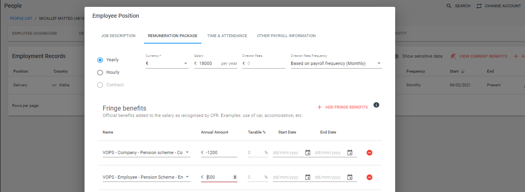Select the Hourly radio option
Screen dimensions: 525x192
pos(100,73)
